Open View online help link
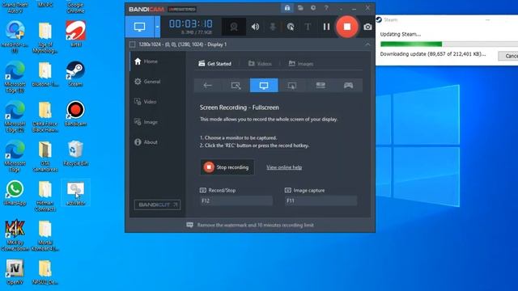Viewport: 518px width, 291px height. [284, 167]
